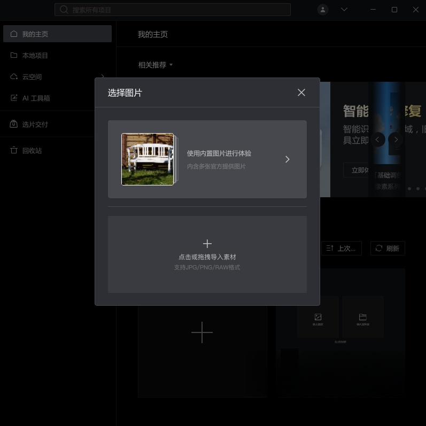The image size is (426, 426).
Task: Open the 相关推荐 dropdown
Action: tap(156, 65)
